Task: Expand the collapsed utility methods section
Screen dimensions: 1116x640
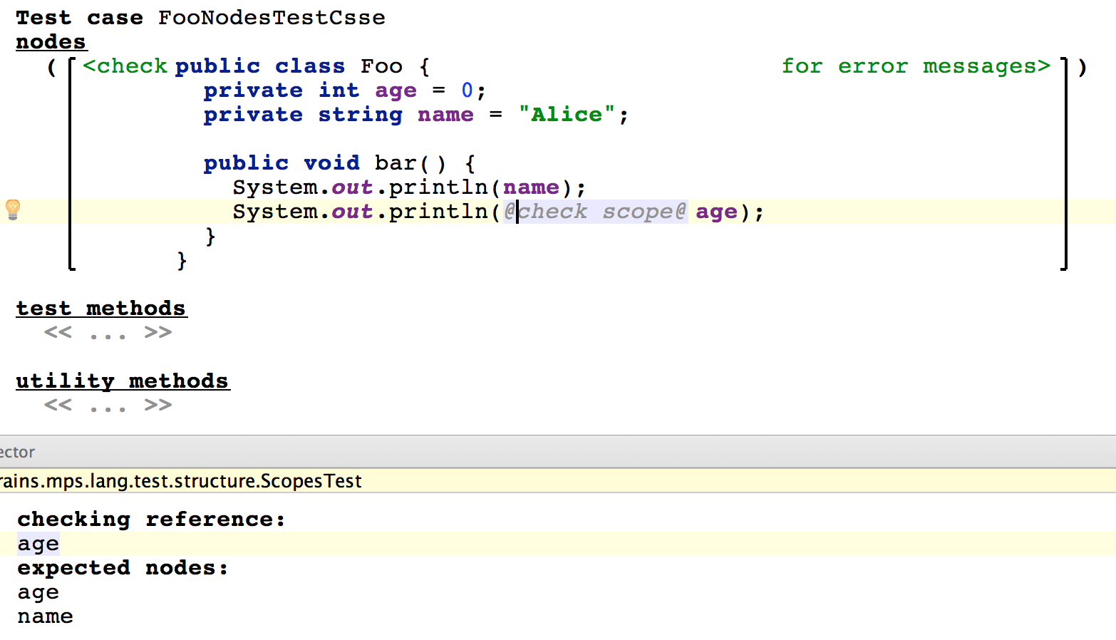Action: [x=108, y=406]
